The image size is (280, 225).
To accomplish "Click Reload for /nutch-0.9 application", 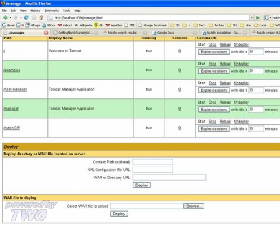I will [x=225, y=121].
